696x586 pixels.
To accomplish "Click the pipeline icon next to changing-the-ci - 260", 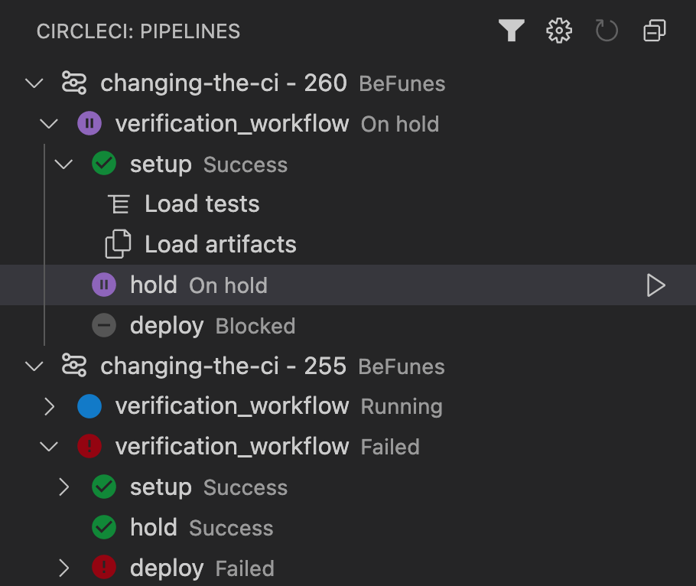I will [x=73, y=82].
